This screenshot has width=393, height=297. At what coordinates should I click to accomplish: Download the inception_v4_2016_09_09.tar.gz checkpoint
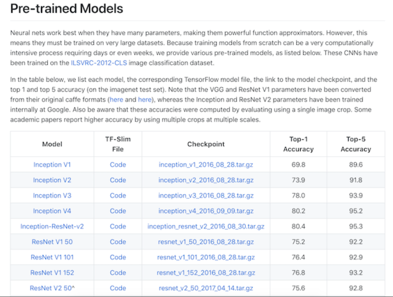point(206,211)
